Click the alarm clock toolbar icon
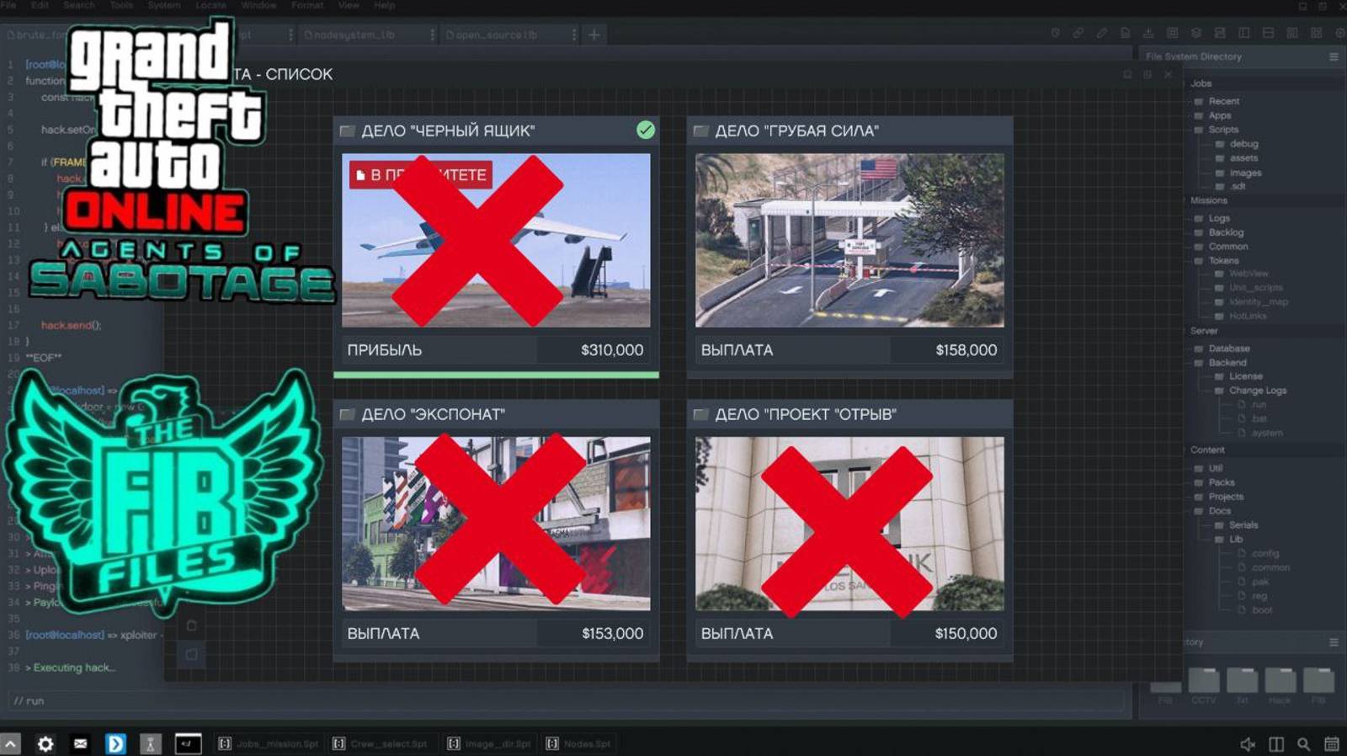 1055,34
